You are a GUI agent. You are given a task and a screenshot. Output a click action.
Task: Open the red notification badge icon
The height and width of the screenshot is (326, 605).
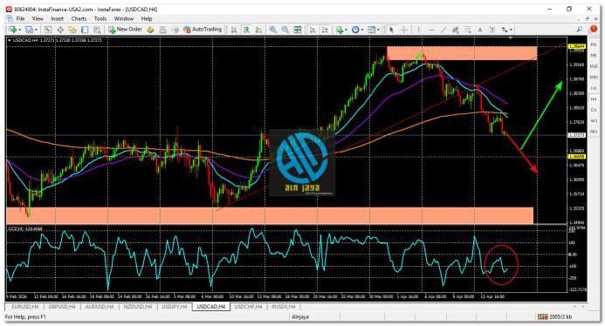(594, 30)
